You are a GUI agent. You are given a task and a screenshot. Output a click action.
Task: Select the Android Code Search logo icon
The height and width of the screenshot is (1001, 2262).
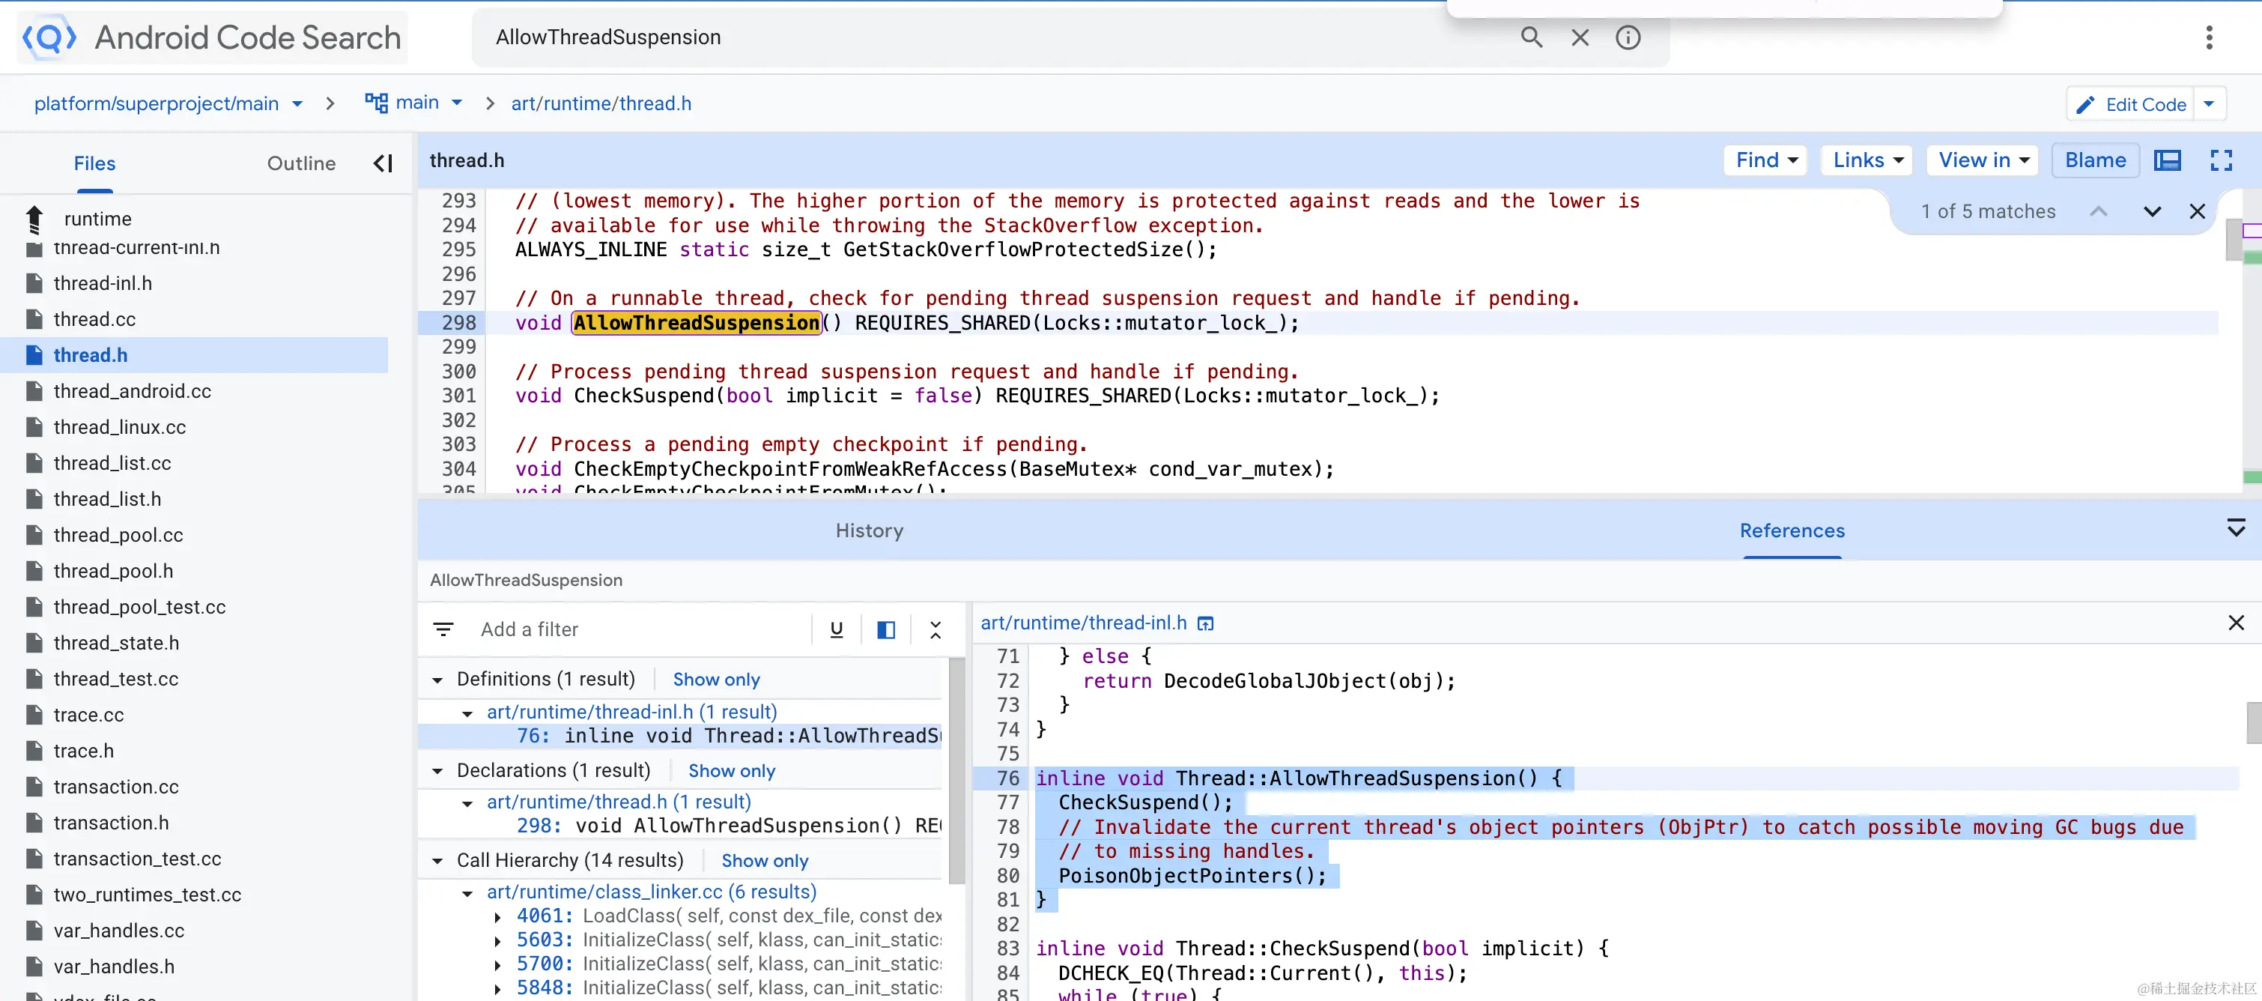[x=48, y=37]
